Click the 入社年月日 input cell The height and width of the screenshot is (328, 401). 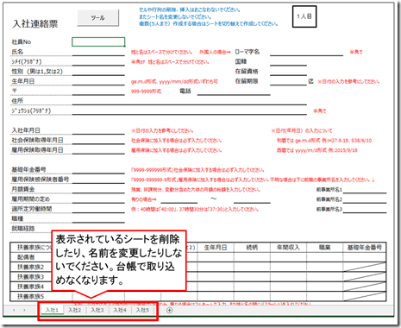pos(98,130)
